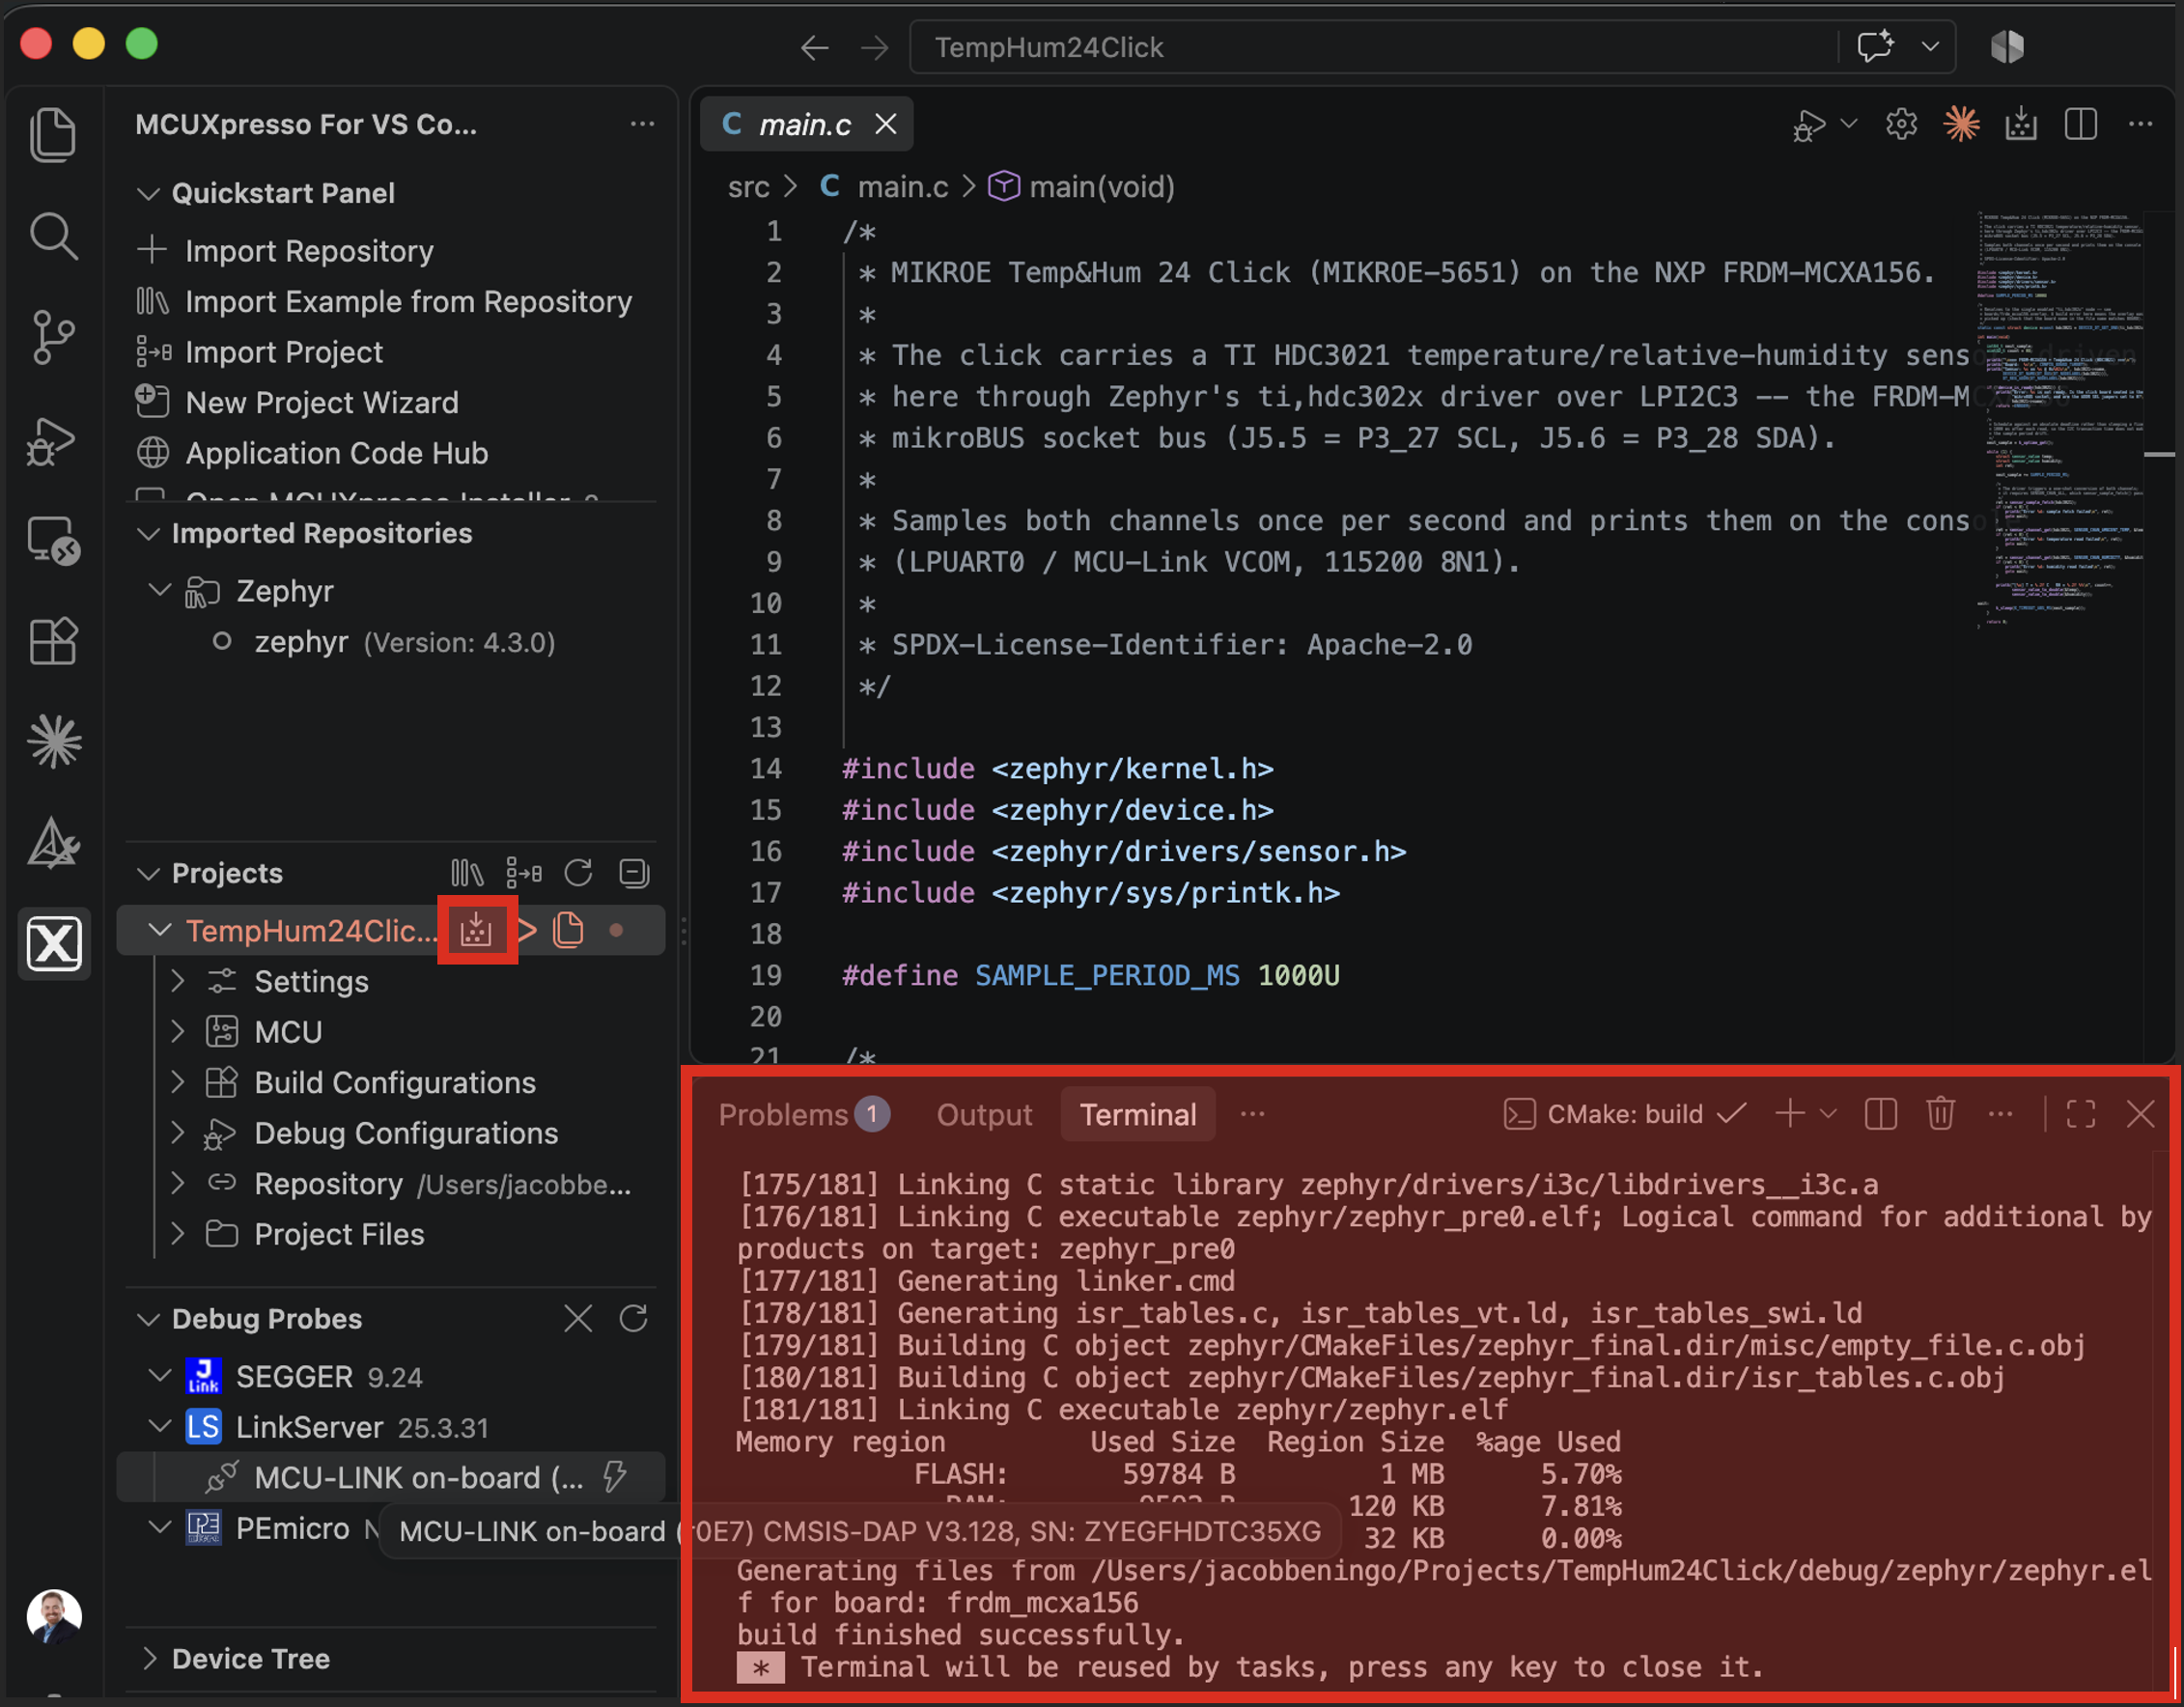The width and height of the screenshot is (2184, 1707).
Task: Expand the Settings node in project tree
Action: (178, 981)
